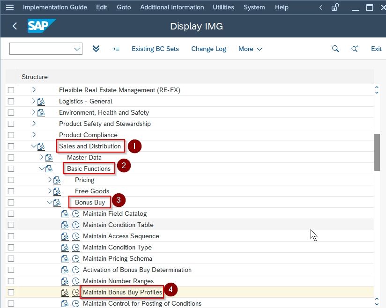Open the hamburger menu icon

[10, 7]
